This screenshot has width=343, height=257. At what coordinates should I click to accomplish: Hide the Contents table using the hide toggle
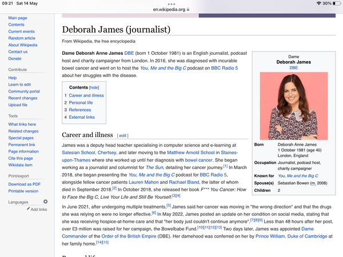click(94, 87)
